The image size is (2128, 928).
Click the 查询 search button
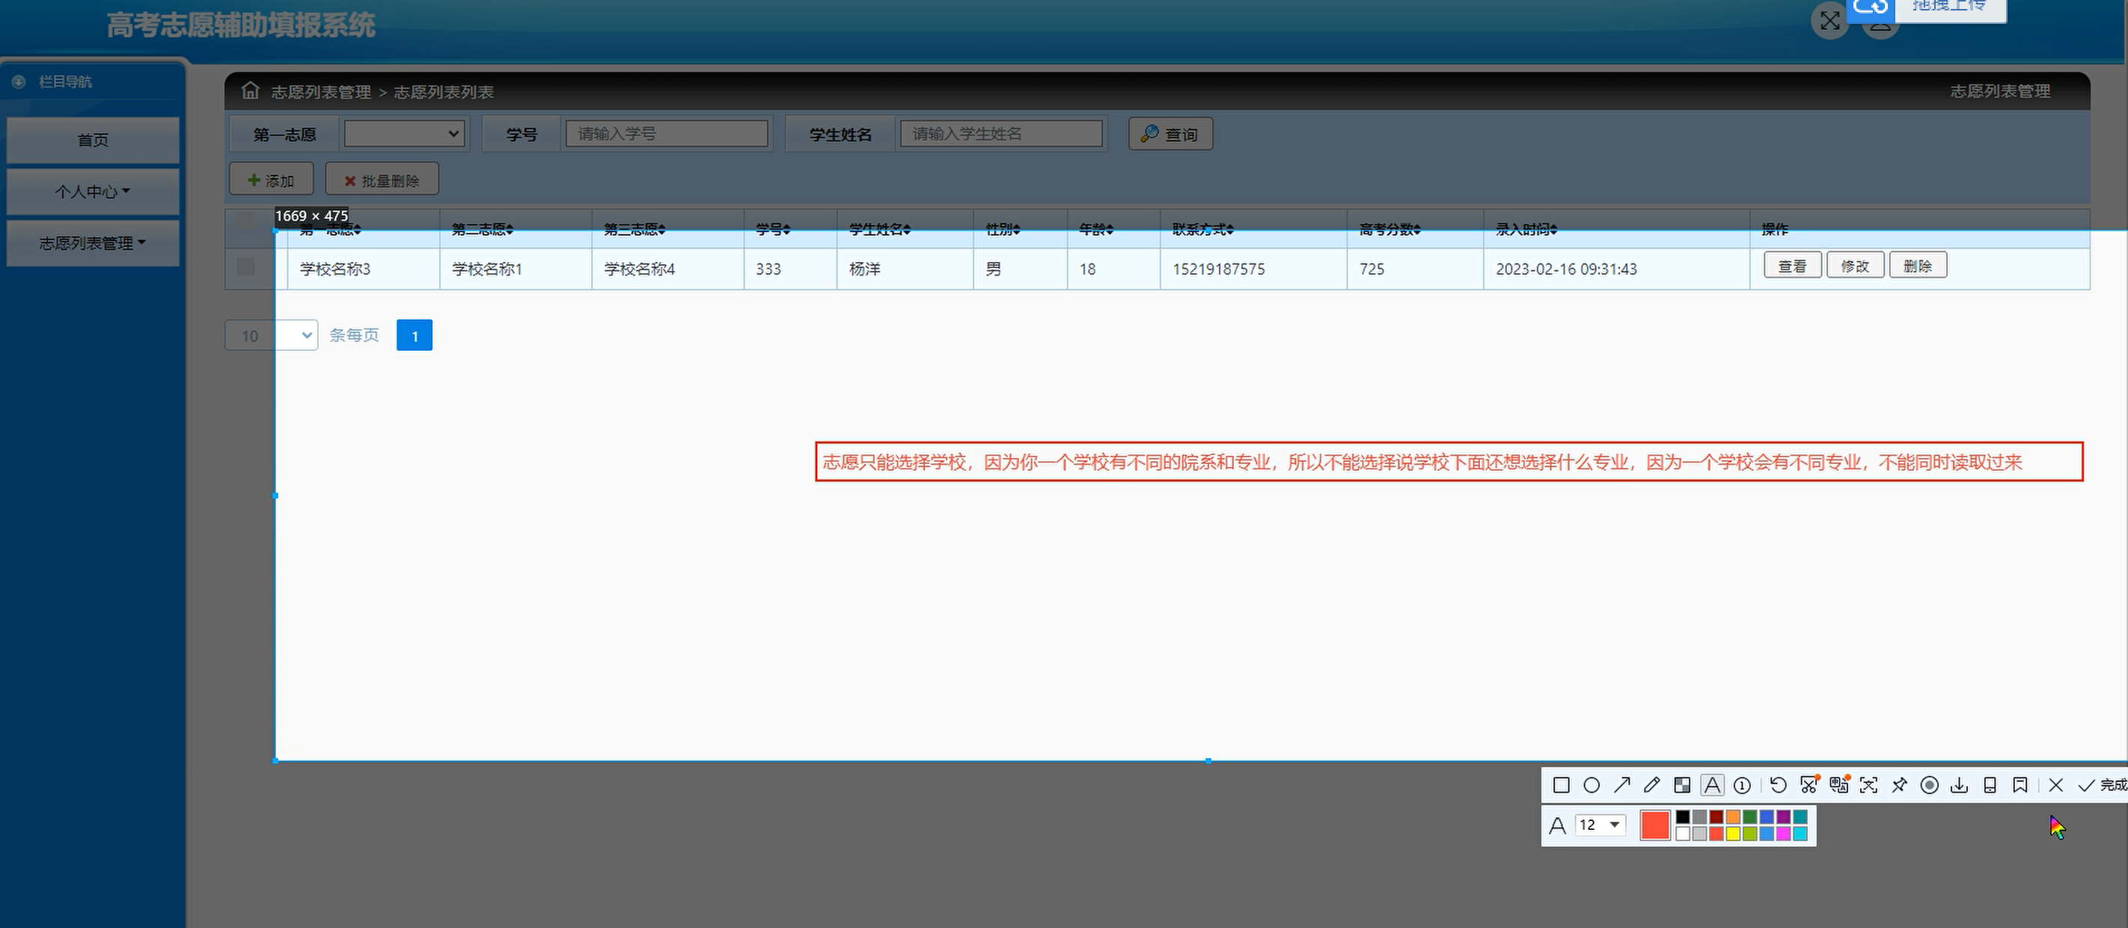pyautogui.click(x=1170, y=134)
